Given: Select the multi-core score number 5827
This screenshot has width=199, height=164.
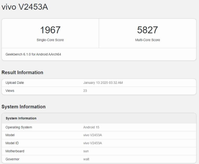Looking at the screenshot, I should point(147,30).
